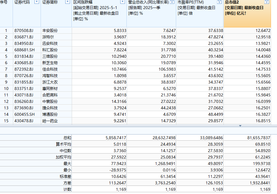
Task: Select market cap value 16.8515 in row 15
Action: point(263,121)
